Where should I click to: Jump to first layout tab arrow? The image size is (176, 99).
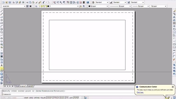pos(5,86)
